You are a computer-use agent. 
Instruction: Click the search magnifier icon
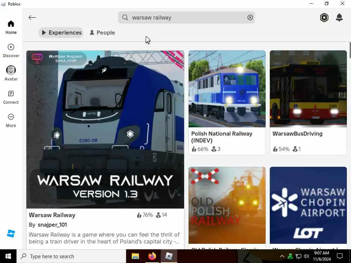[125, 17]
